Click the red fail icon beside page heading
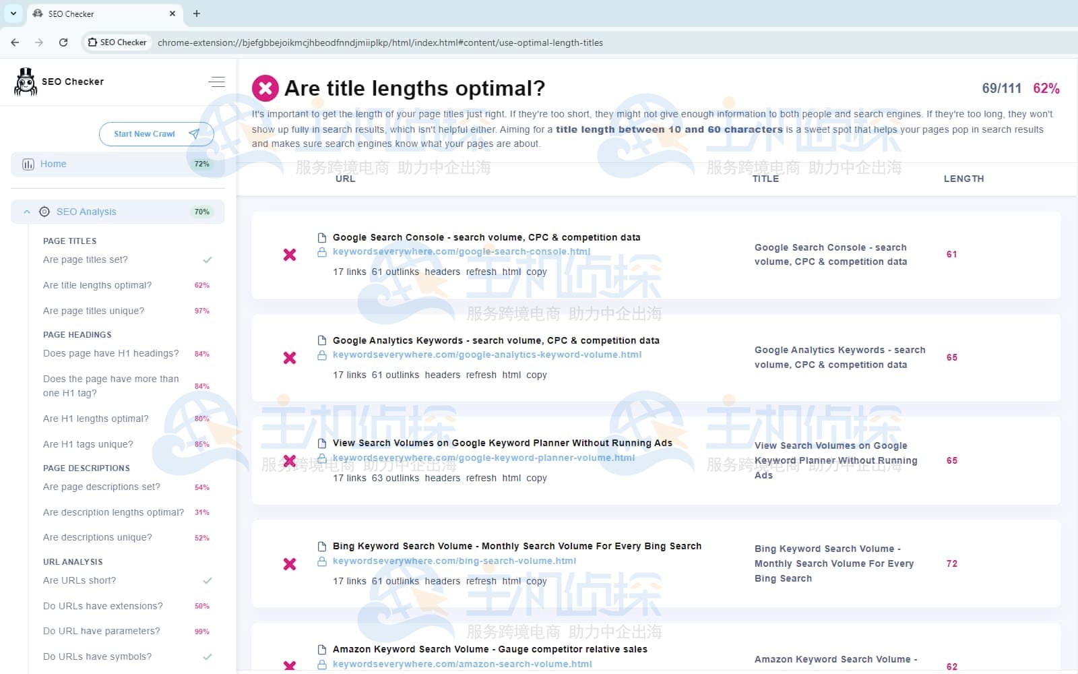The height and width of the screenshot is (674, 1078). 265,88
